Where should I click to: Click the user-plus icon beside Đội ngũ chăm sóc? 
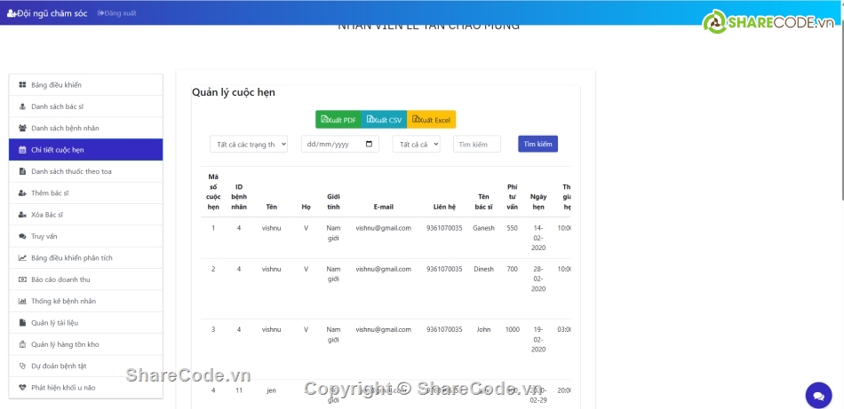coord(12,13)
